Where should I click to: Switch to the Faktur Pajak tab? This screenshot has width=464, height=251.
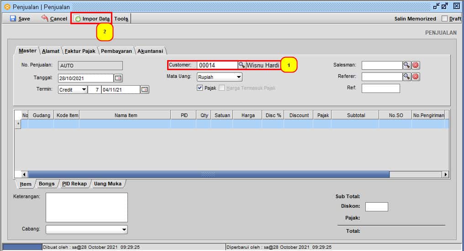tap(80, 51)
